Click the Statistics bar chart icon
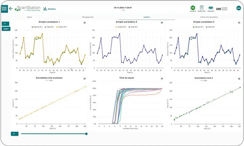The image size is (244, 146). [45, 8]
